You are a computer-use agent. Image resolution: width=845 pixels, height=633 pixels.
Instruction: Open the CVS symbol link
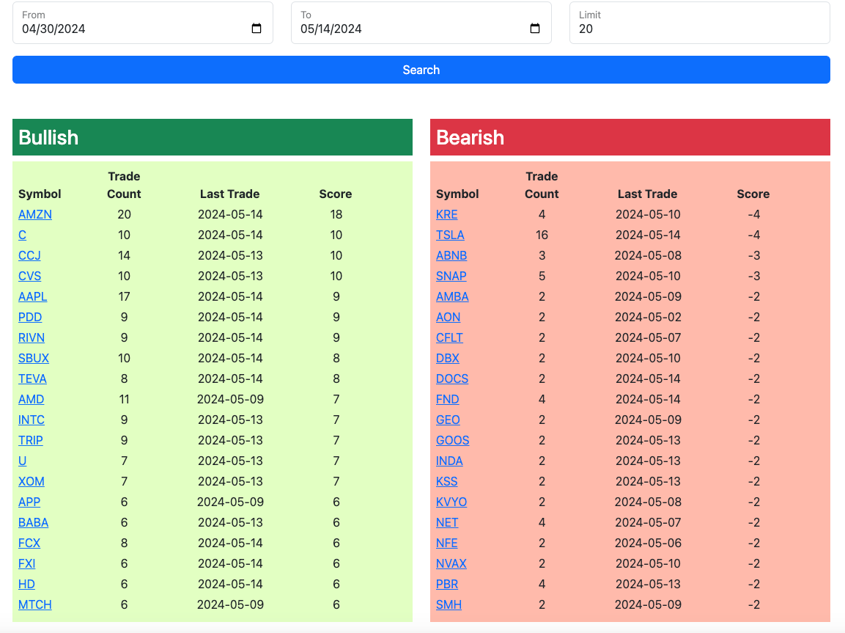pos(29,276)
